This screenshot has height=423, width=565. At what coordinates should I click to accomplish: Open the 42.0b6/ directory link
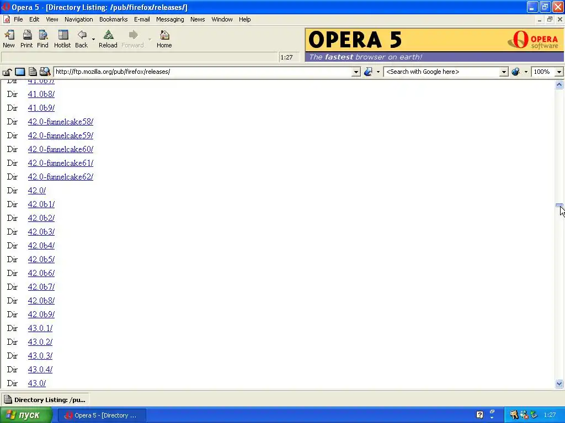coord(41,273)
